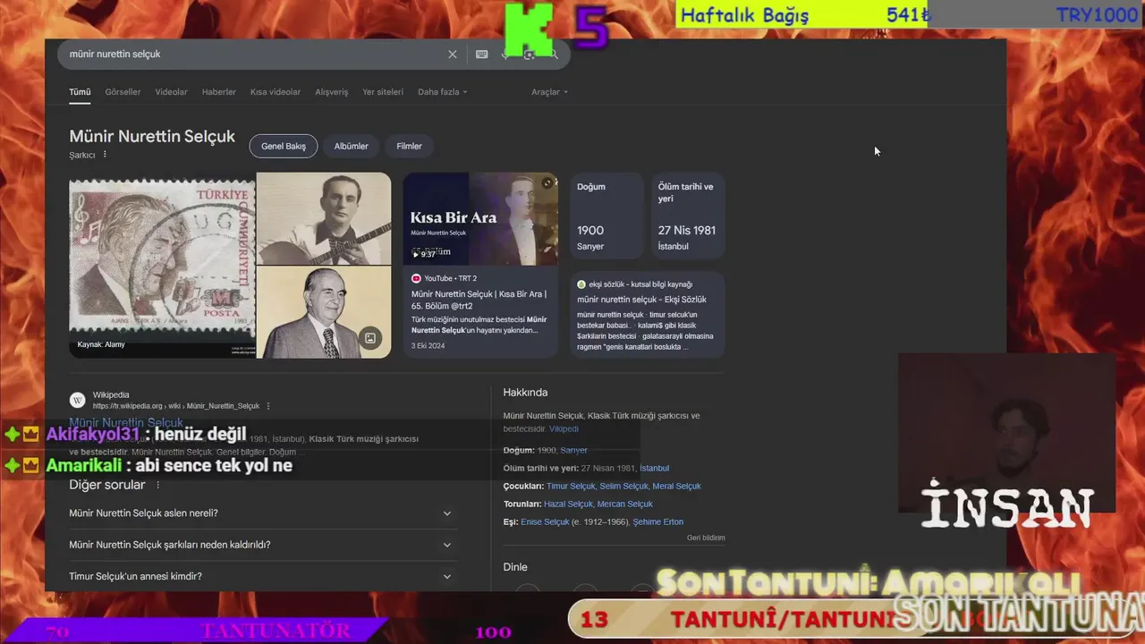Switch to the Videolar tab
Image resolution: width=1145 pixels, height=644 pixels.
pos(171,92)
